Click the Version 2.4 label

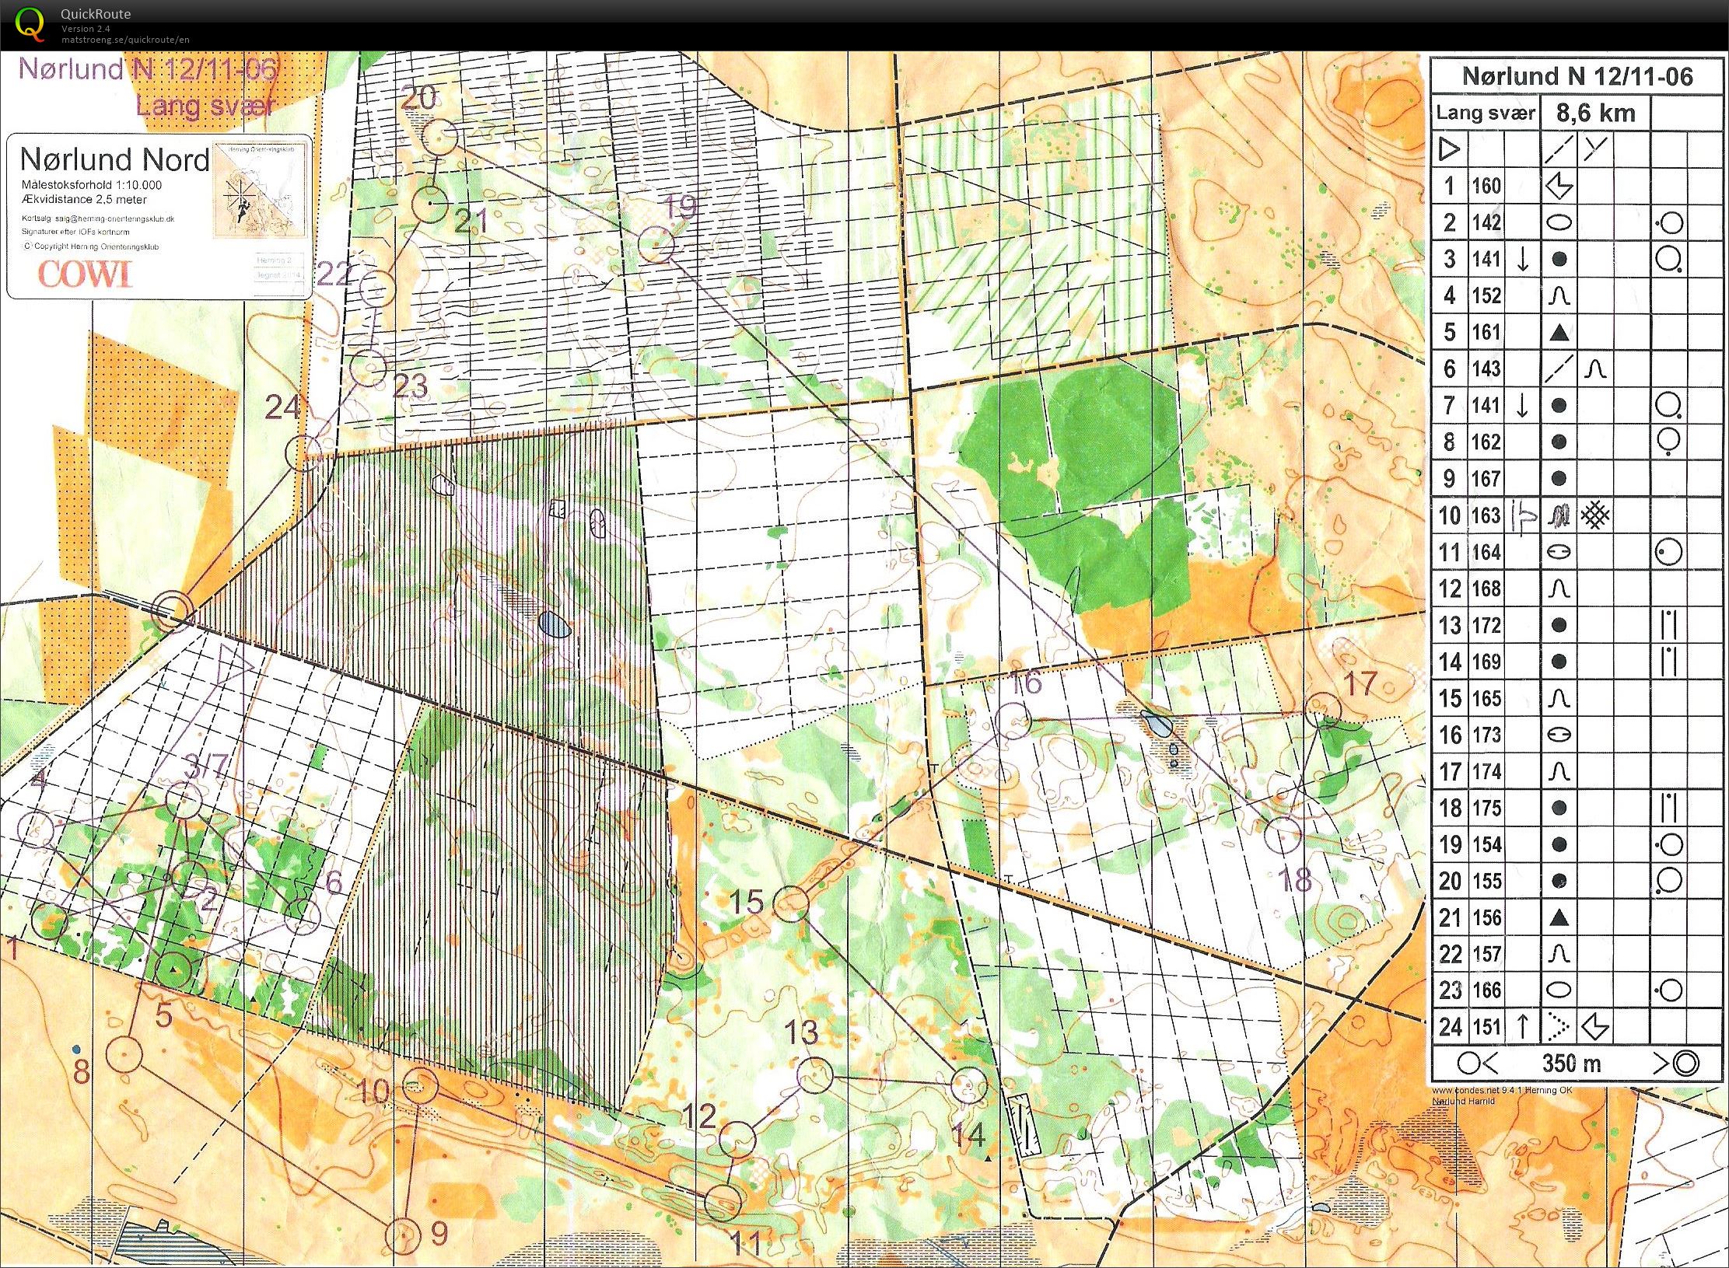point(86,29)
